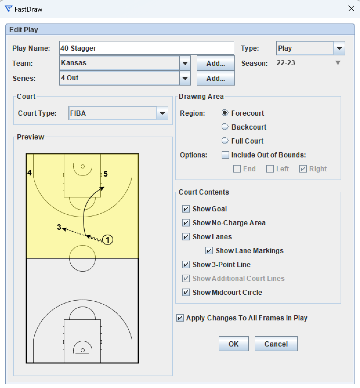Click player 1 circle icon in preview

[x=108, y=240]
